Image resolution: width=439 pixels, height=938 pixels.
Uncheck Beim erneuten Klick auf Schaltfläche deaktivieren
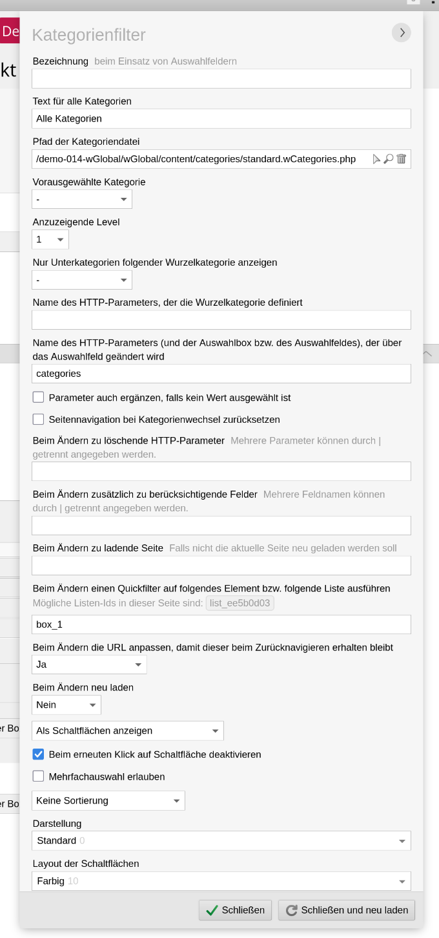pos(38,754)
